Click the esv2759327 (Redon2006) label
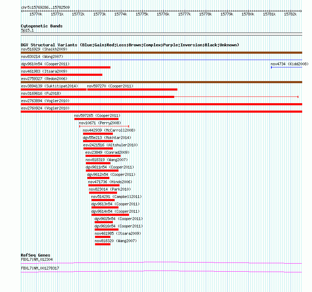This screenshot has height=292, width=312. [44, 79]
